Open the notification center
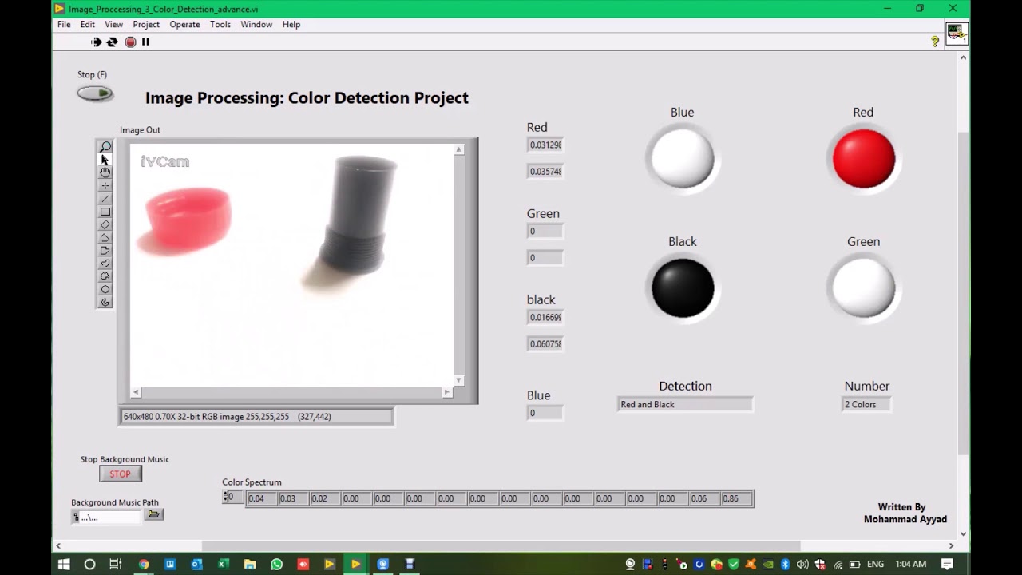Screen dimensions: 1022x575 coord(947,564)
